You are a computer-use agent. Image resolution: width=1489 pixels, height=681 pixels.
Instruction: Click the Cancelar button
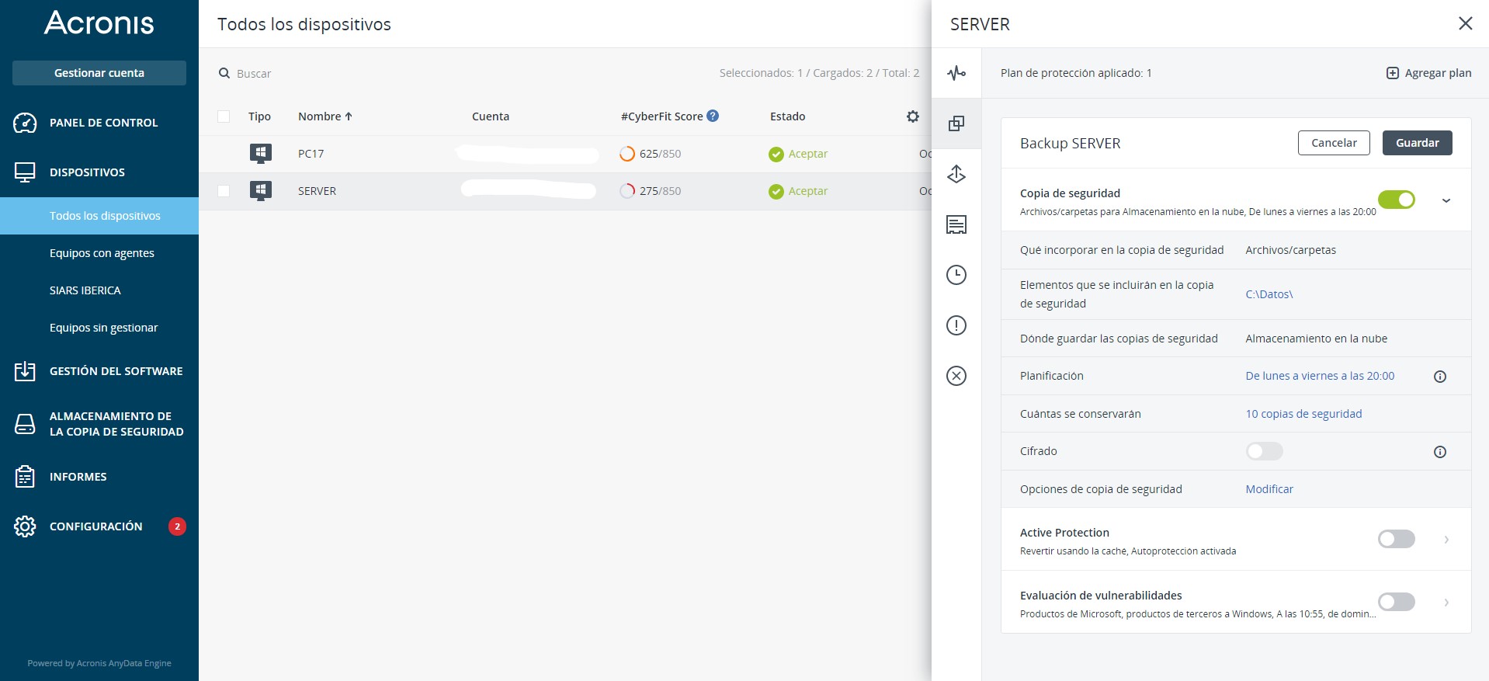click(1334, 143)
